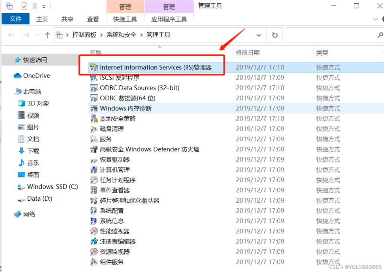Select 网络 in navigation pane

29,214
